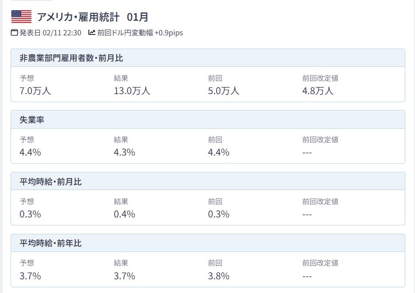Click the monthly hourly earnings forecast 0.3%

point(30,215)
